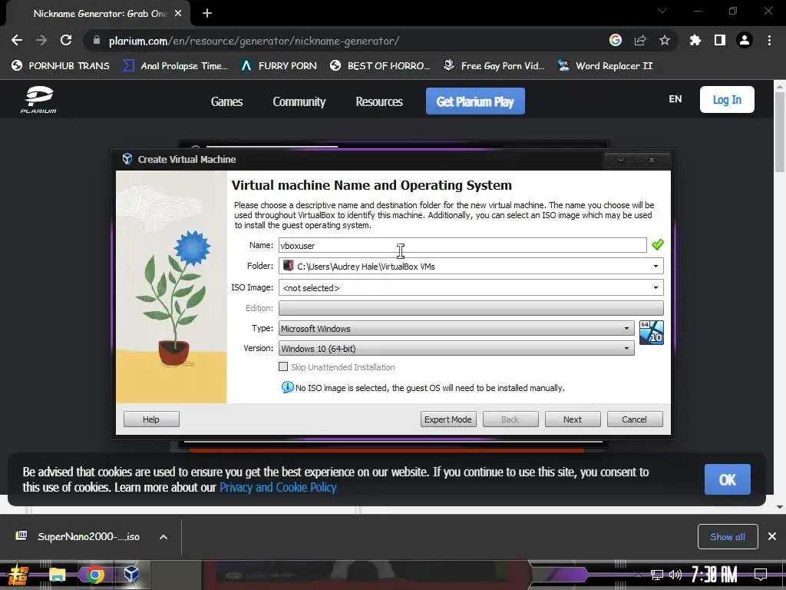Expand the Folder dropdown
This screenshot has width=786, height=590.
656,266
